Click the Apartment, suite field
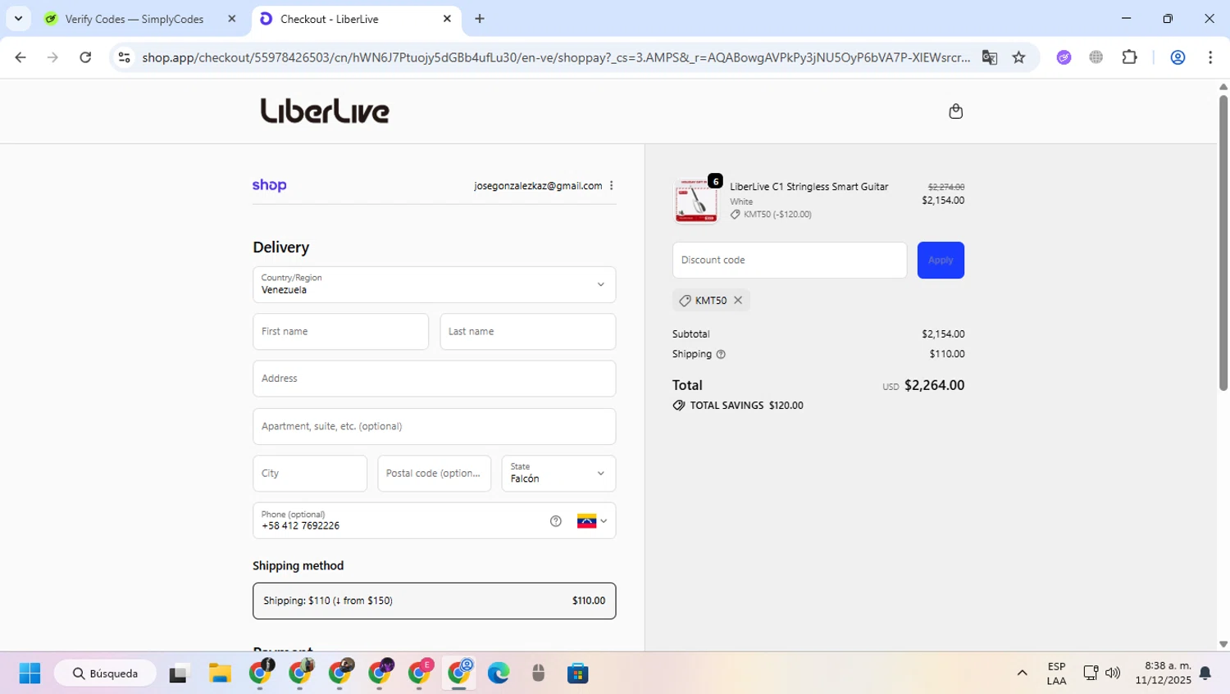Image resolution: width=1230 pixels, height=694 pixels. click(x=434, y=426)
